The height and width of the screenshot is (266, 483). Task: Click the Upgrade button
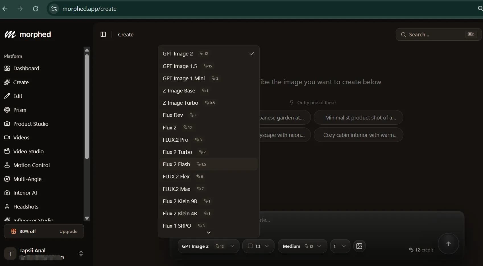point(69,231)
